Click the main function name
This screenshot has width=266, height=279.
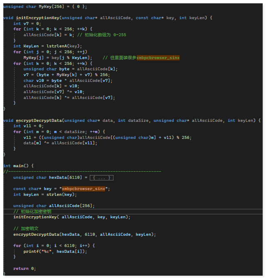click(x=18, y=165)
